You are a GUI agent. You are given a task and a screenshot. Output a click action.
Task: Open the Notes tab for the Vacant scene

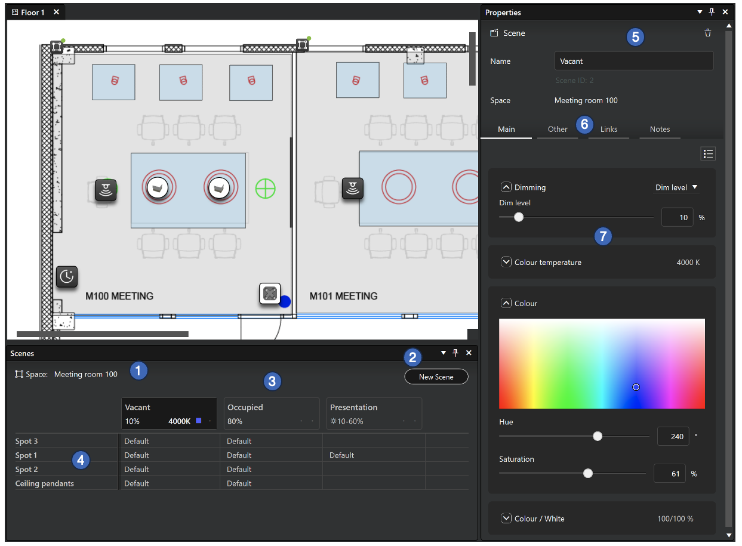pos(660,129)
